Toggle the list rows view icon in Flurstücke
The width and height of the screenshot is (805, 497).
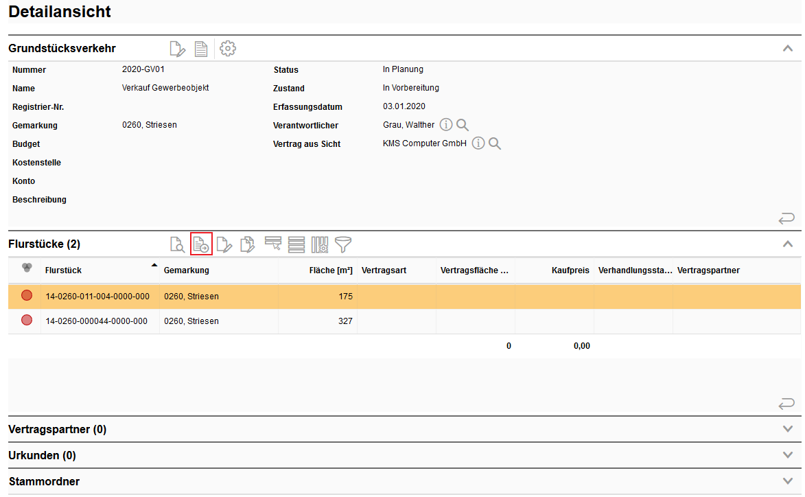coord(296,244)
